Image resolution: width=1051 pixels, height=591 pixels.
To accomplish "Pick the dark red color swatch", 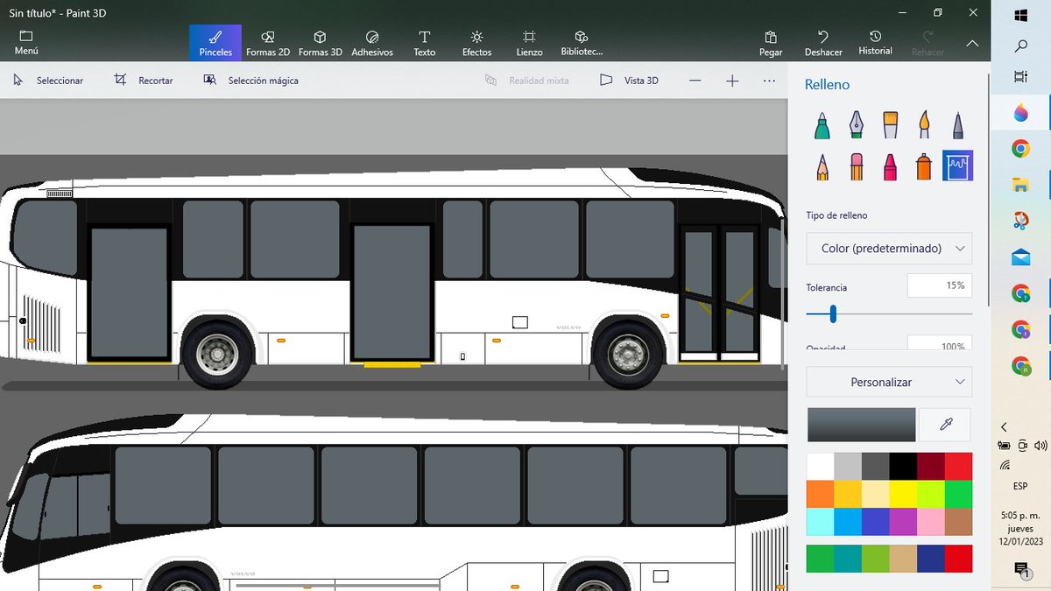I will [x=931, y=466].
